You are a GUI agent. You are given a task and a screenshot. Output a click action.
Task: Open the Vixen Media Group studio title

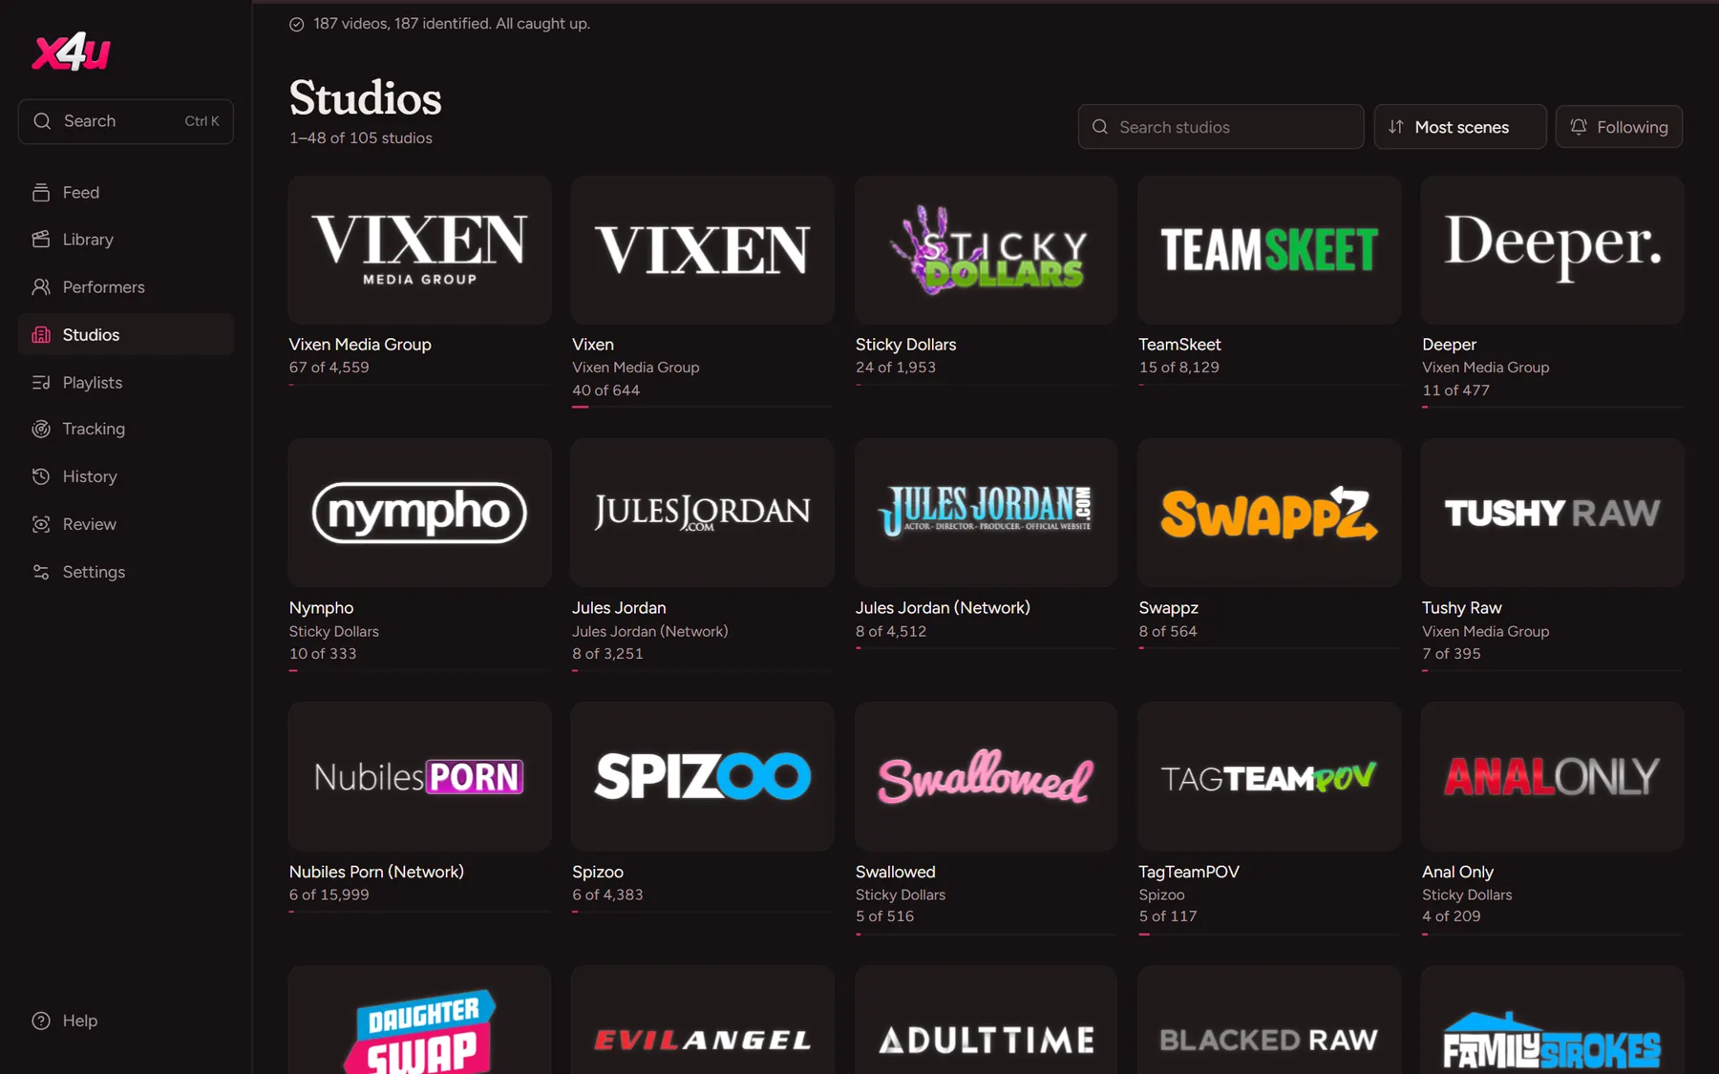tap(360, 345)
